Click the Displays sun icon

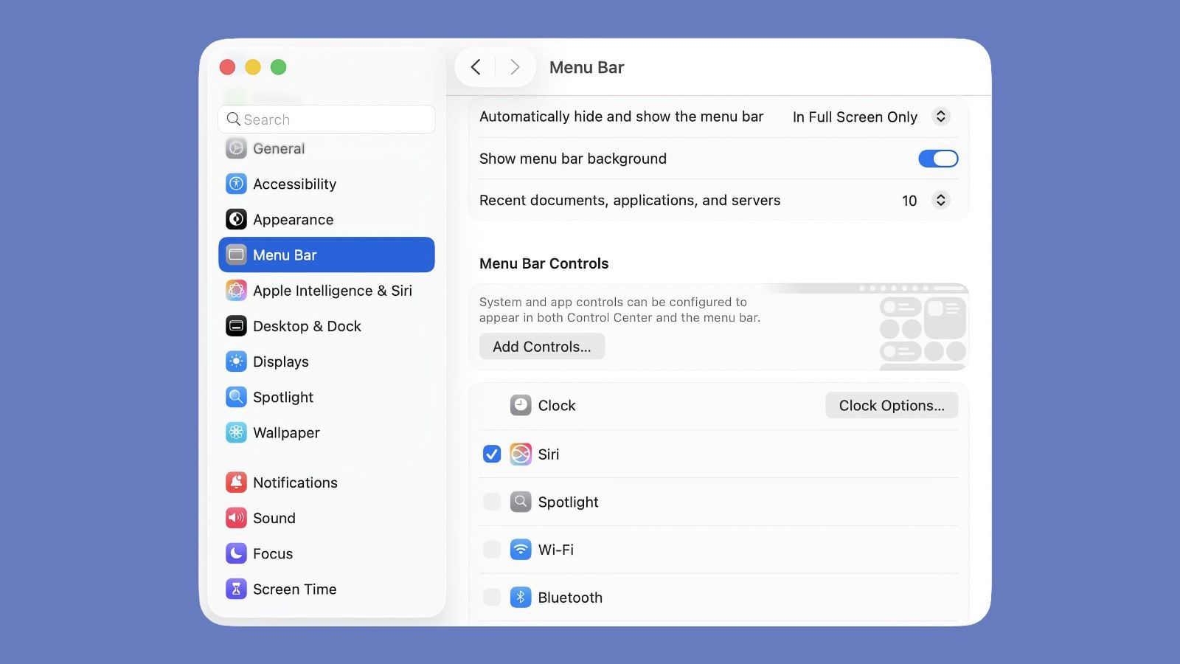[236, 362]
